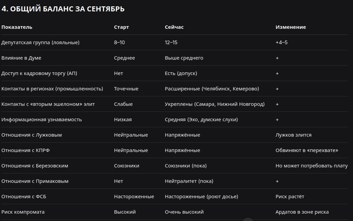Click the partially visible scroll-down round button
This screenshot has height=221, width=353.
tap(248, 220)
